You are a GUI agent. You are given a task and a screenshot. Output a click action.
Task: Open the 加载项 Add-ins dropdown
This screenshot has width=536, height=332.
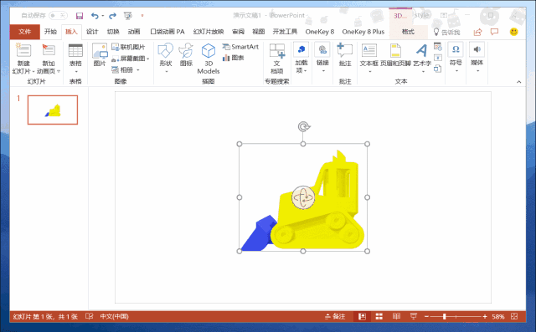click(x=301, y=58)
